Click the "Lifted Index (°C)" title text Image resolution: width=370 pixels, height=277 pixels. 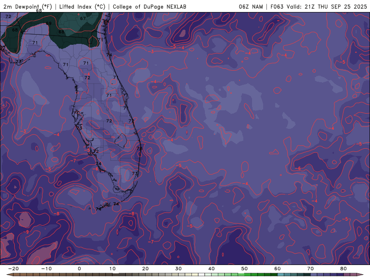pyautogui.click(x=82, y=6)
